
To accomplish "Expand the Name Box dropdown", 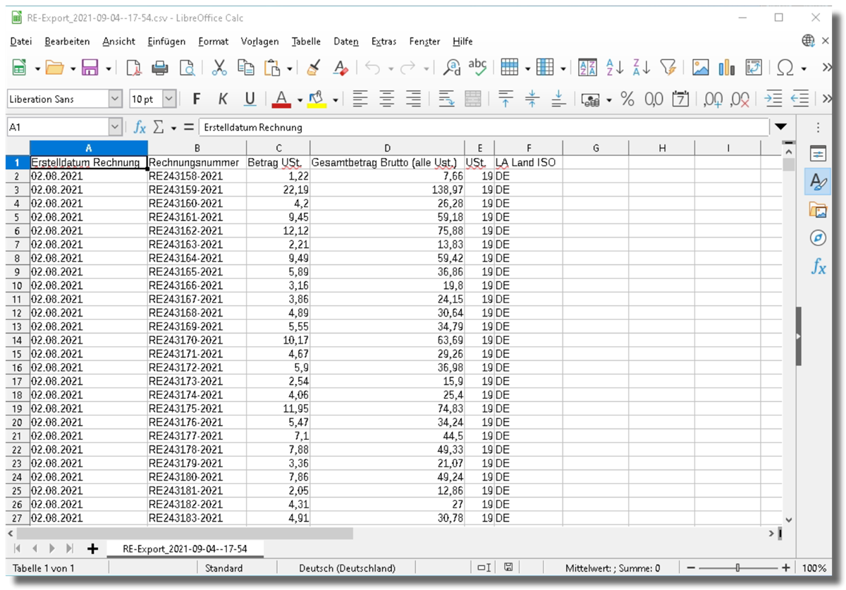I will coord(116,128).
